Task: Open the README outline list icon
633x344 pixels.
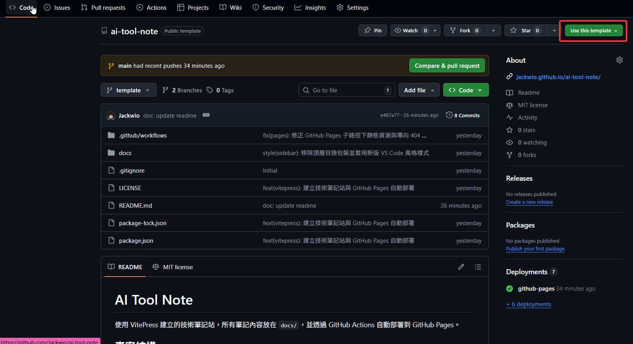Action: click(x=478, y=267)
